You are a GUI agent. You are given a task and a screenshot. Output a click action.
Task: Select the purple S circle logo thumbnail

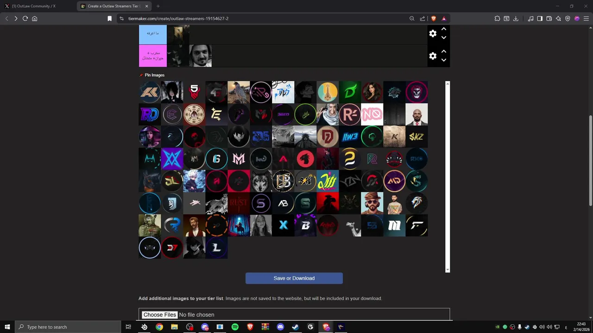pyautogui.click(x=261, y=203)
